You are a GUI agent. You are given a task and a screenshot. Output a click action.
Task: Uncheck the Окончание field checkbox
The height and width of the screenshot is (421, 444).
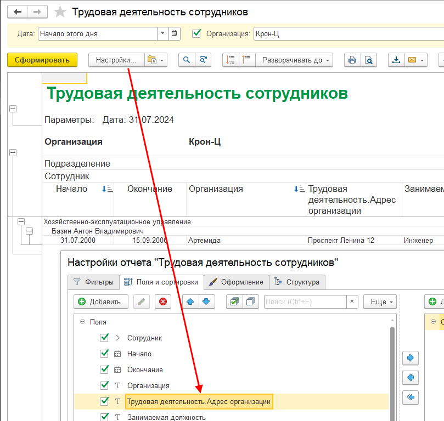pos(104,370)
